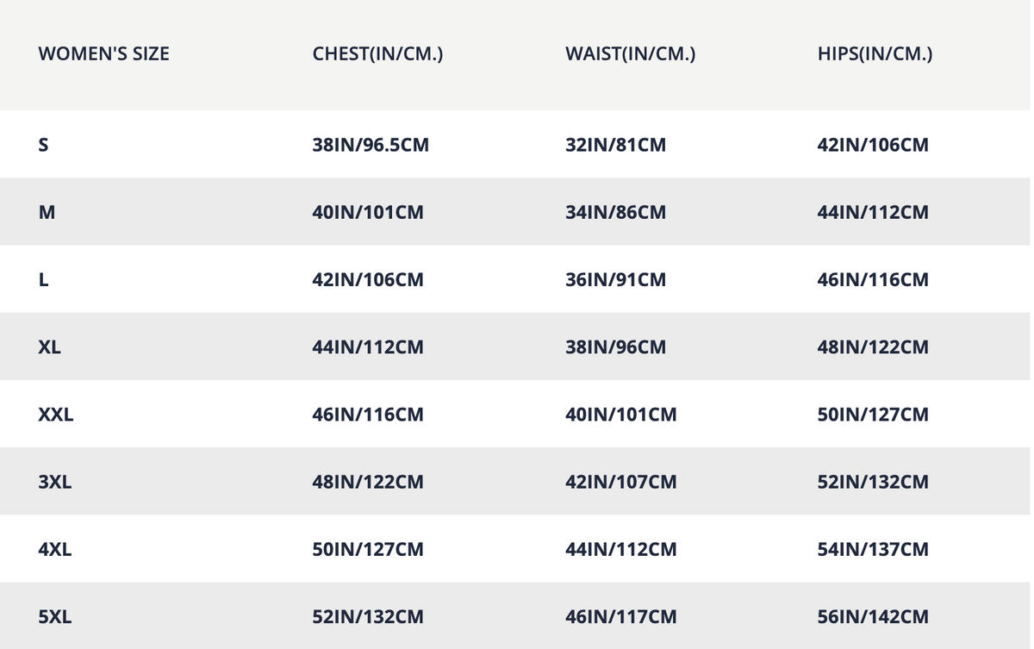Click hips value 56IN/142CM for size 5XL
Screen dimensions: 1034x649
(873, 617)
